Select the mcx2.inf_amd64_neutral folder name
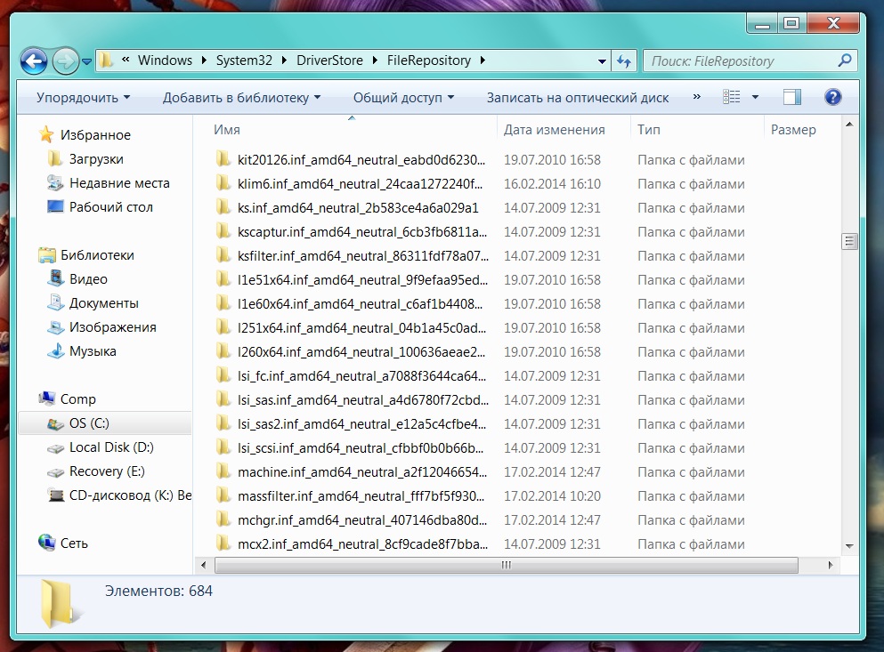Viewport: 884px width, 652px height. click(362, 543)
